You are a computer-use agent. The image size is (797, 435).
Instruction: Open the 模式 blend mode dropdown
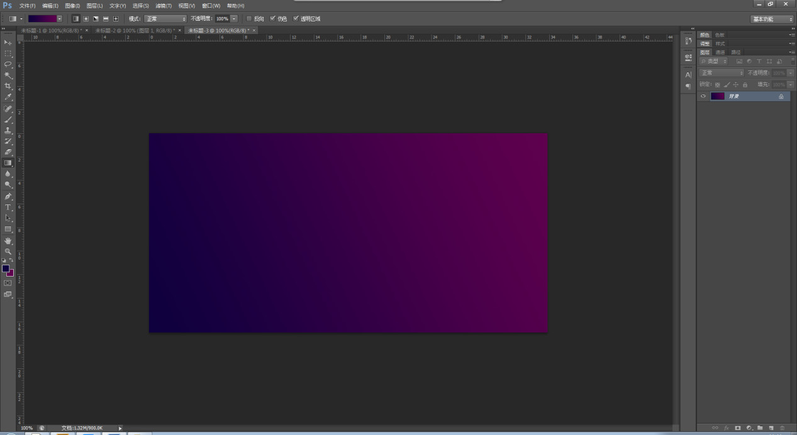click(165, 19)
